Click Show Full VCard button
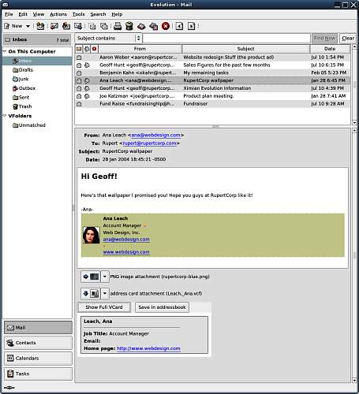This screenshot has height=394, width=359. 104,307
